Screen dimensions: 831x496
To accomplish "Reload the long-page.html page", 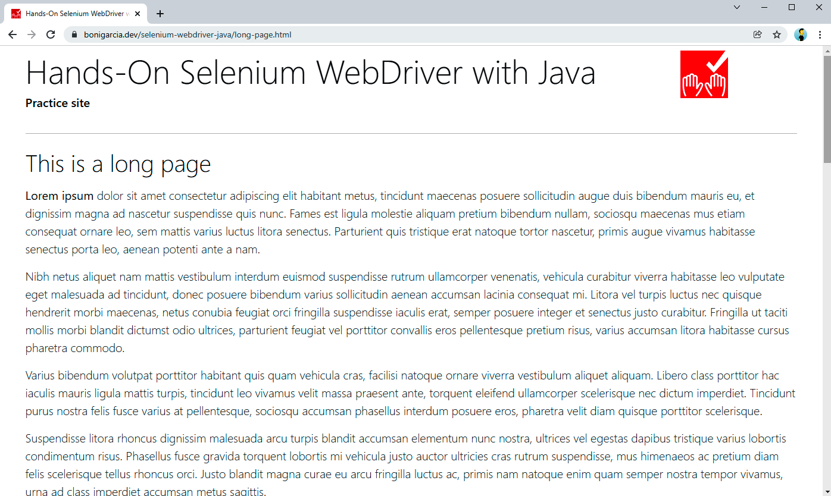I will [x=51, y=34].
